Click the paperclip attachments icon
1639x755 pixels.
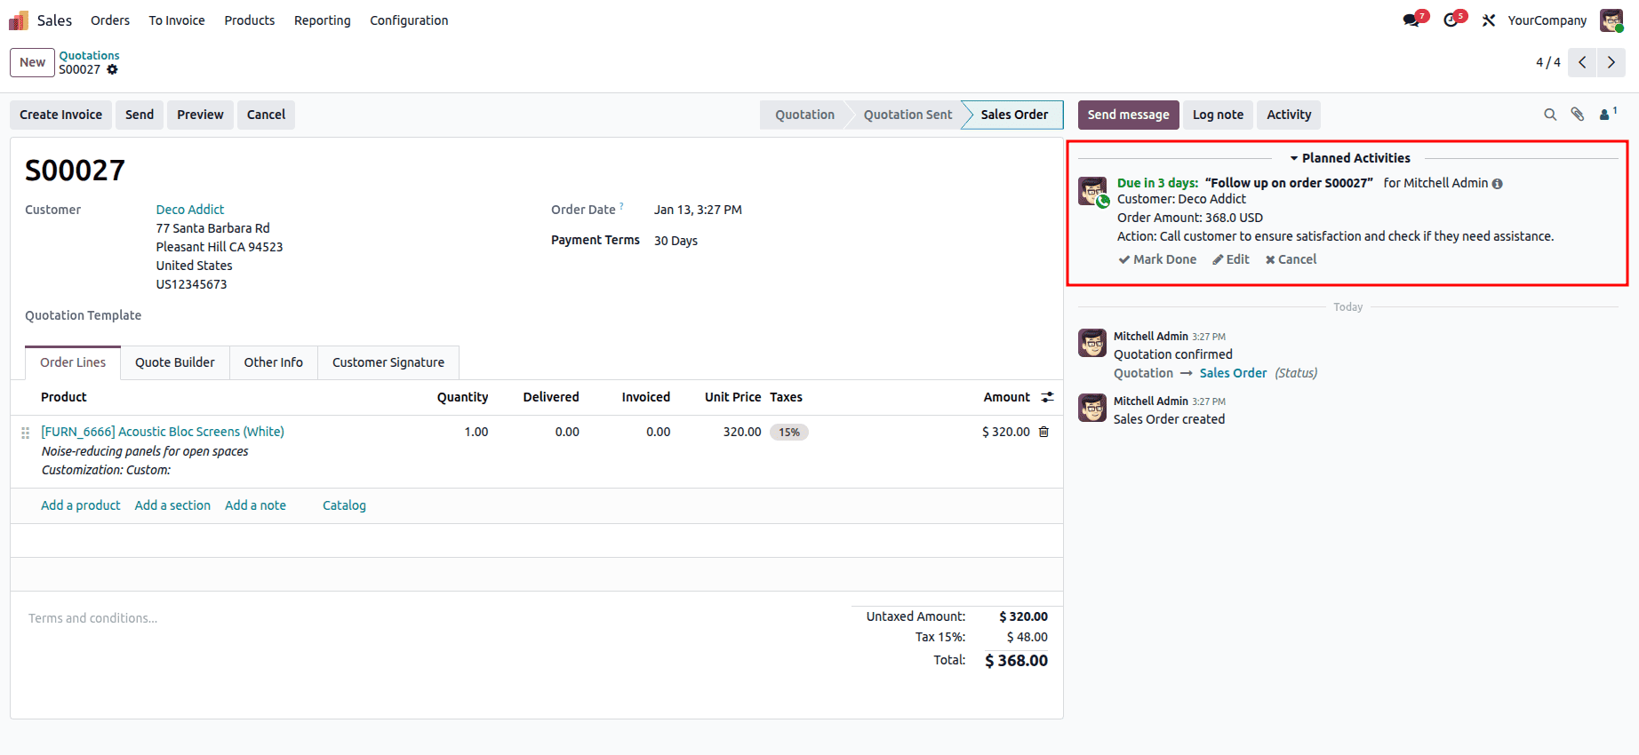(1578, 115)
